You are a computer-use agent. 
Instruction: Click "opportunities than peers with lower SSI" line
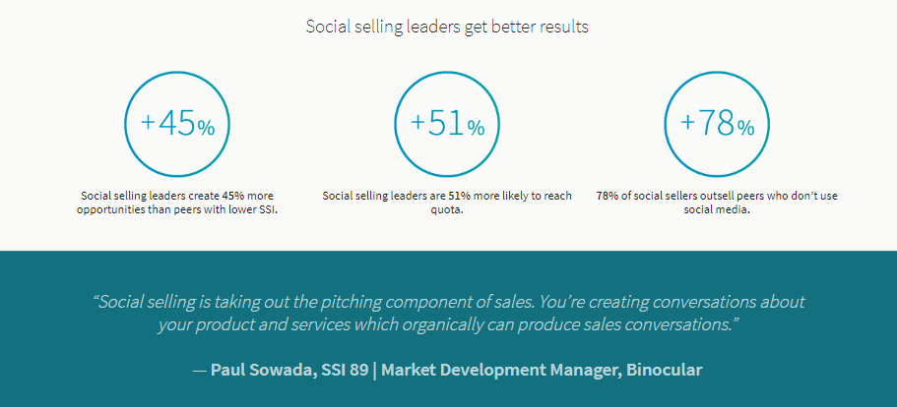click(x=177, y=210)
